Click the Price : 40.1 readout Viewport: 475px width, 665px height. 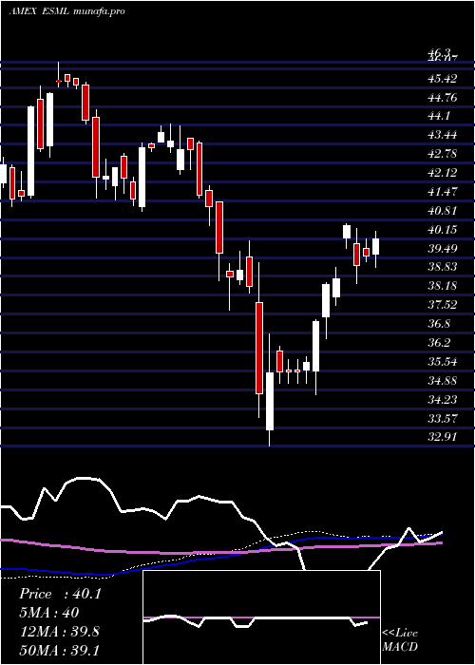click(60, 594)
